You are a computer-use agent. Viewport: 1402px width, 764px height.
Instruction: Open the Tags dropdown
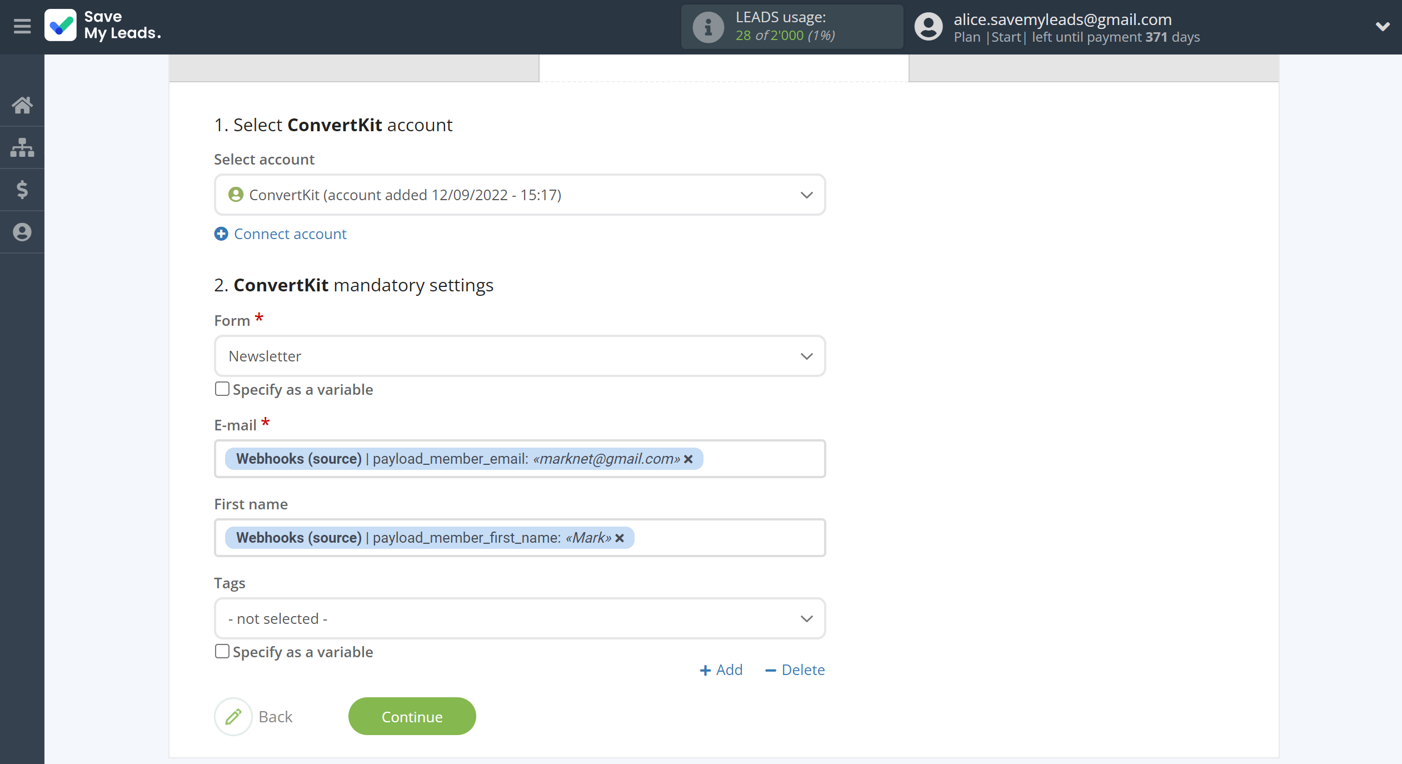(520, 619)
